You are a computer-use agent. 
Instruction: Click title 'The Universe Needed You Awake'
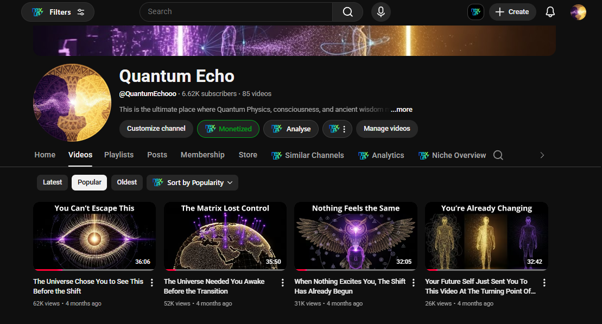point(214,287)
